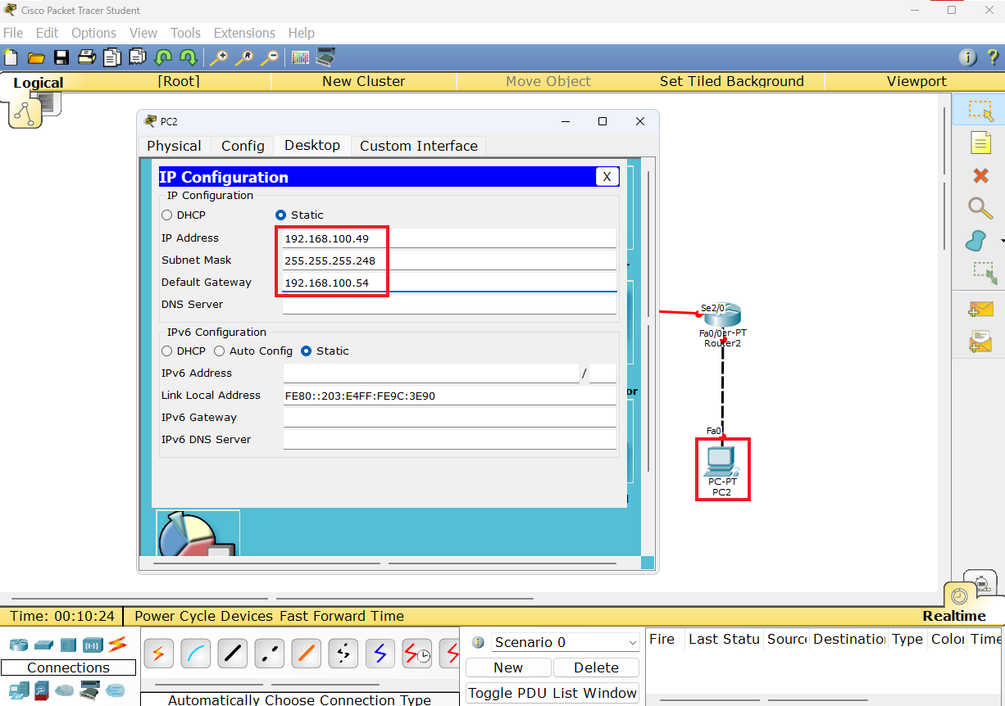This screenshot has height=706, width=1005.
Task: Switch to the Config tab in PC2
Action: 243,146
